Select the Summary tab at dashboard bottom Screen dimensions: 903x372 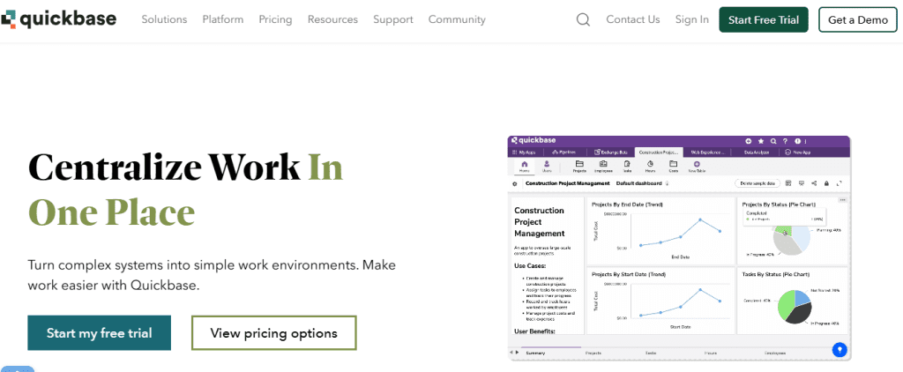535,353
